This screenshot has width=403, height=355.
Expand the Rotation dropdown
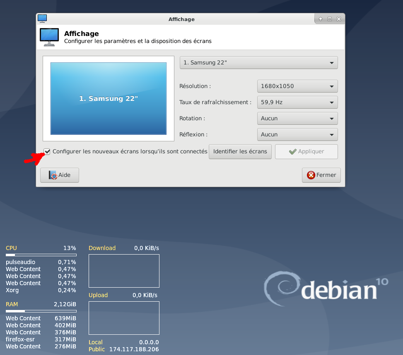click(297, 119)
